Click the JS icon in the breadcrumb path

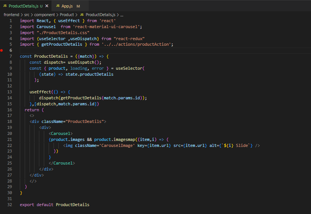pyautogui.click(x=82, y=15)
